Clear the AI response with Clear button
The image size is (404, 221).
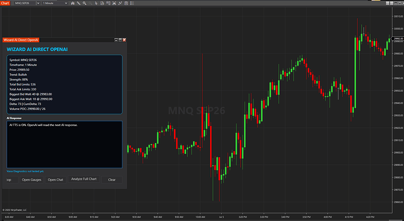tap(112, 179)
